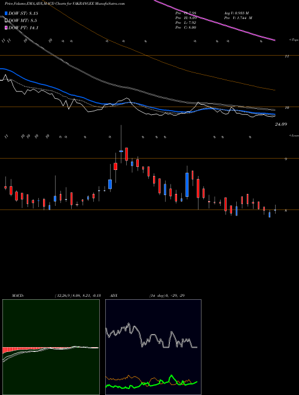Click the 'Pre C: 8.00' value
The width and height of the screenshot is (299, 395).
186,28
